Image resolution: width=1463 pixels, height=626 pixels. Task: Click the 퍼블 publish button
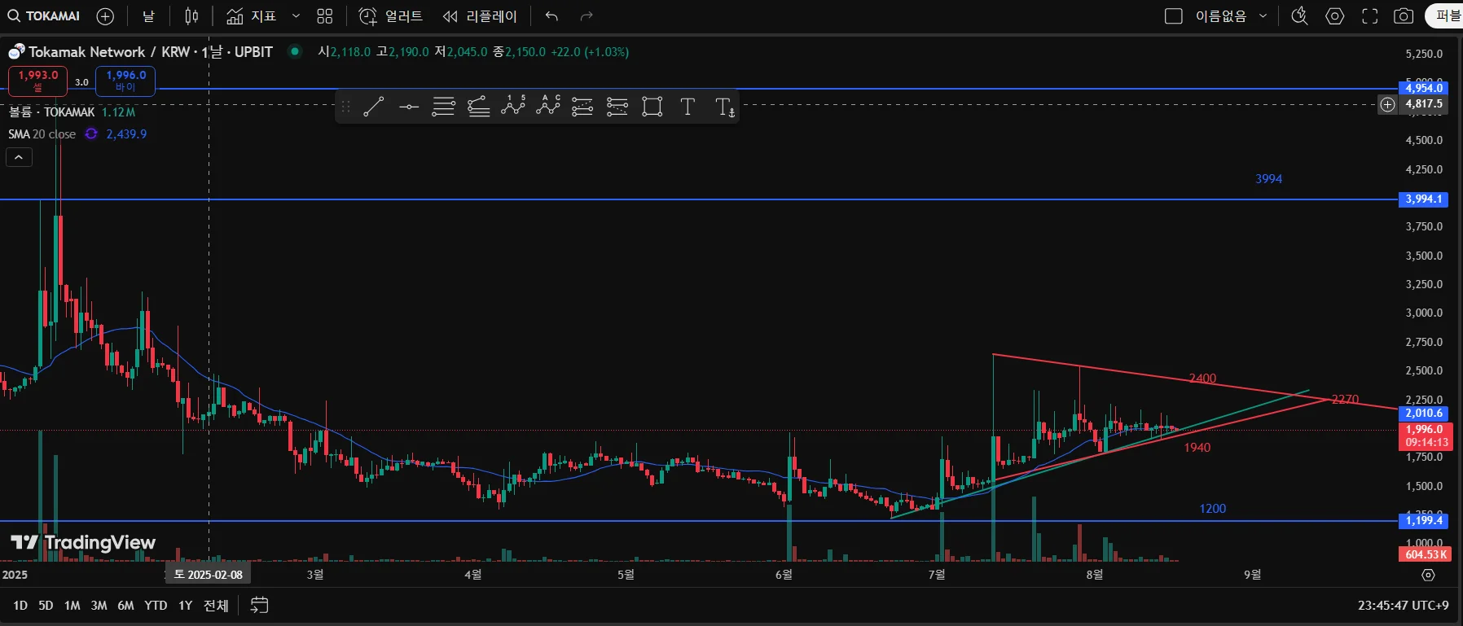point(1445,16)
